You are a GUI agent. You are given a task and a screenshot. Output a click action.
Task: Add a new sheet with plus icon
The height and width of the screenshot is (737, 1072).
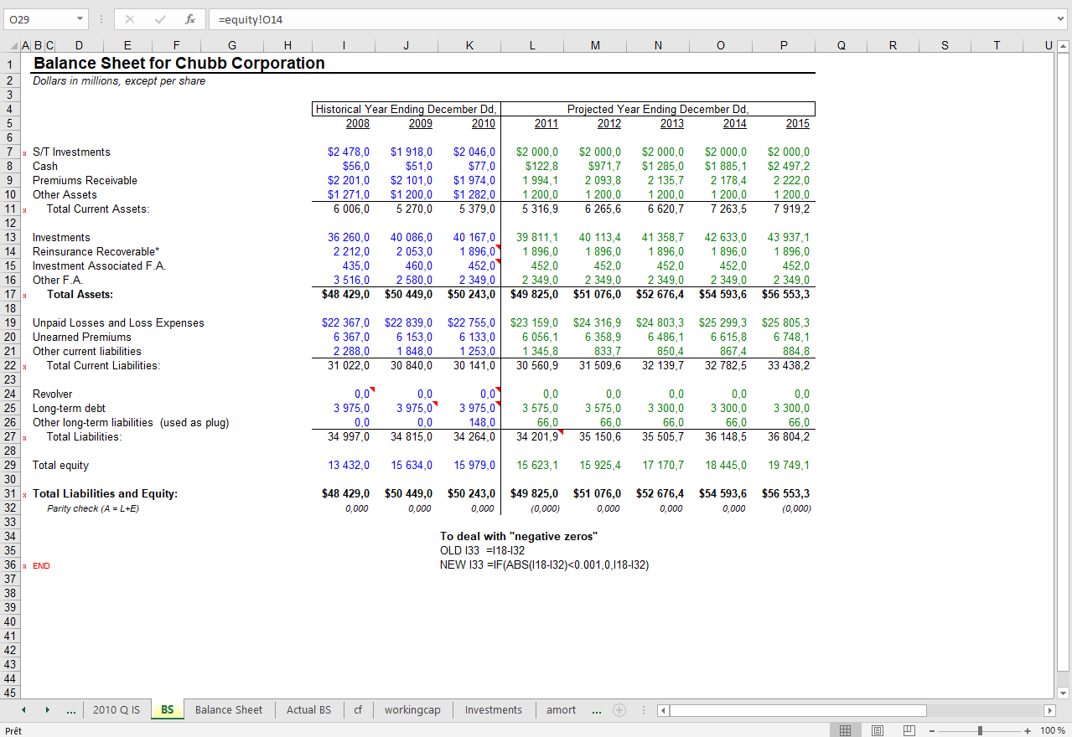619,709
